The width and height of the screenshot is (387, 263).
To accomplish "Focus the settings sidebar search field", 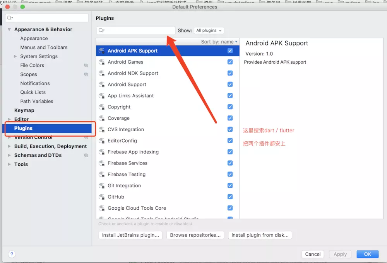I will [47, 18].
